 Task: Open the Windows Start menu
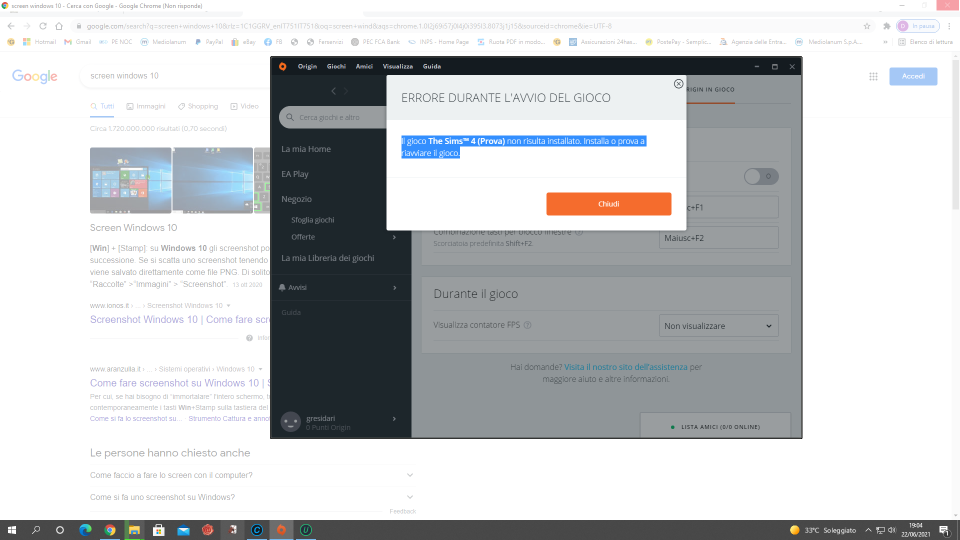click(x=12, y=530)
